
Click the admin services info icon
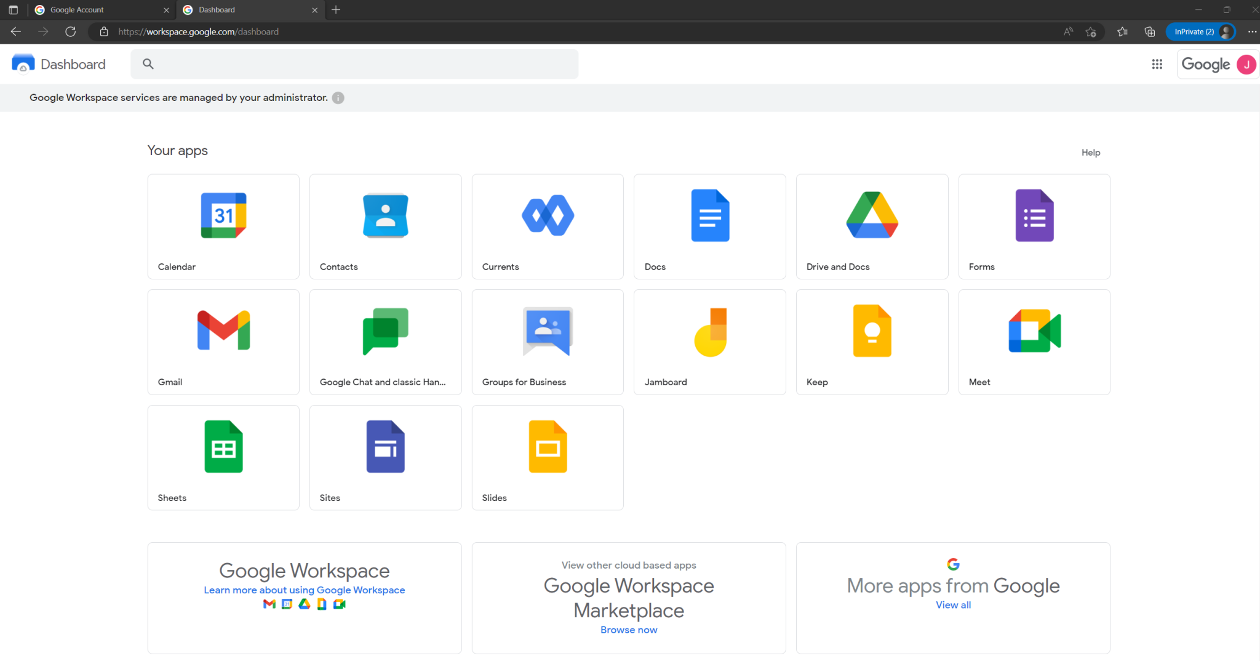[338, 97]
